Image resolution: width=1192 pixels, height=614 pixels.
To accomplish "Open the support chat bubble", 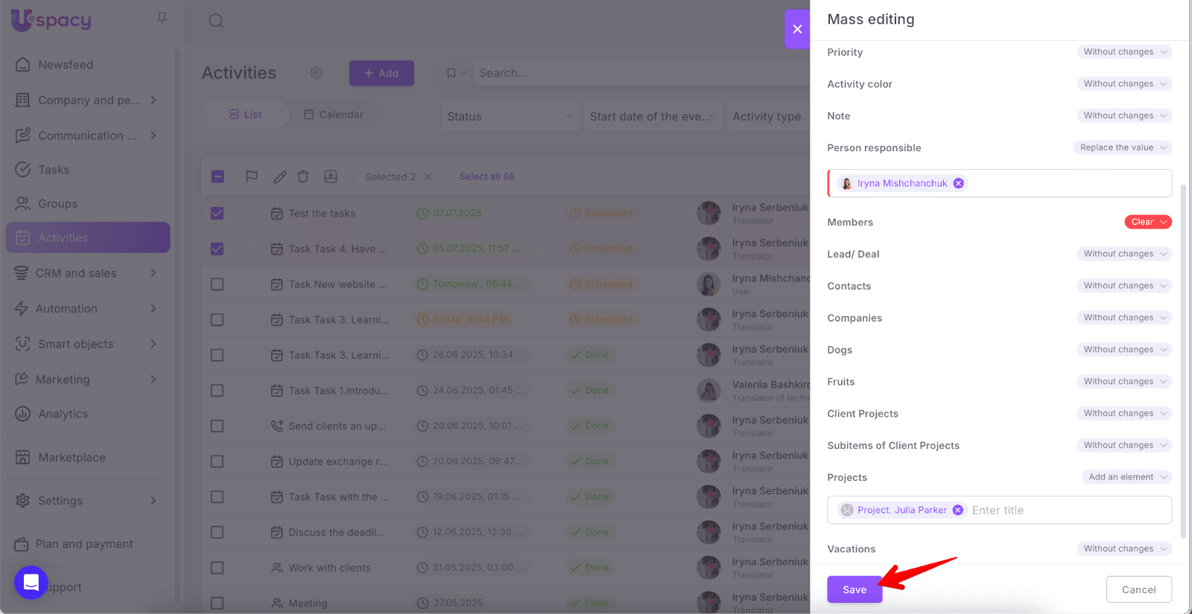I will (31, 582).
